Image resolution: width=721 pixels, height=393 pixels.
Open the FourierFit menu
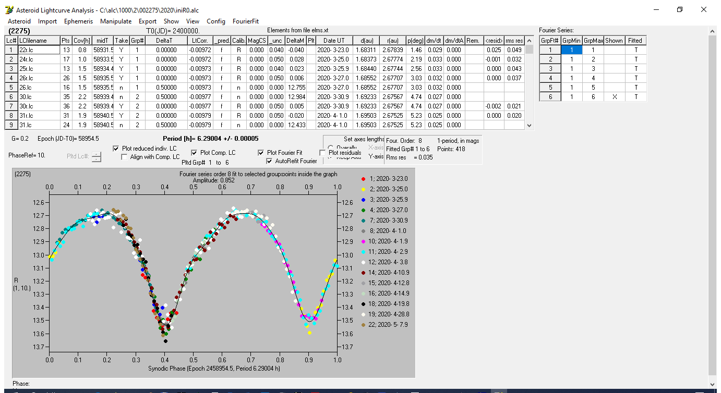coord(246,21)
